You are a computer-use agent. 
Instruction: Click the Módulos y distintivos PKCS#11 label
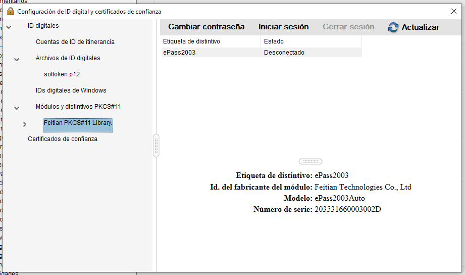coord(78,107)
